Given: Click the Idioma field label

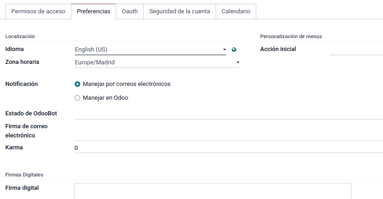Looking at the screenshot, I should (x=14, y=49).
